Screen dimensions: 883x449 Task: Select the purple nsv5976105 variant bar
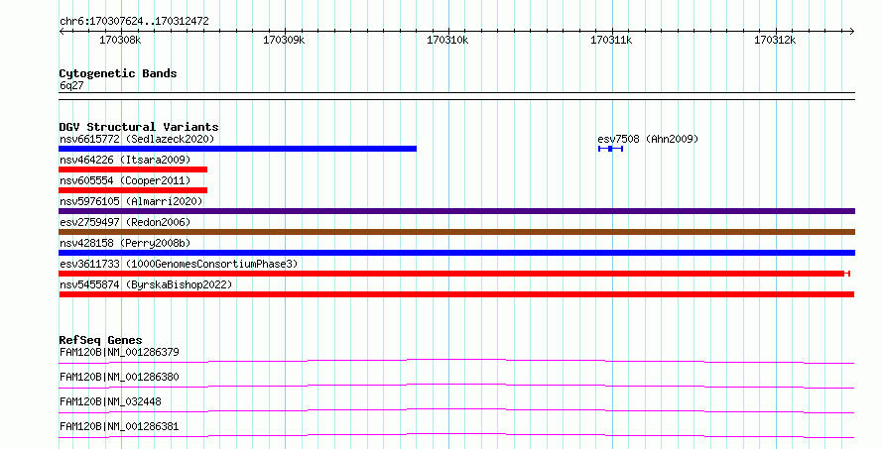[456, 211]
